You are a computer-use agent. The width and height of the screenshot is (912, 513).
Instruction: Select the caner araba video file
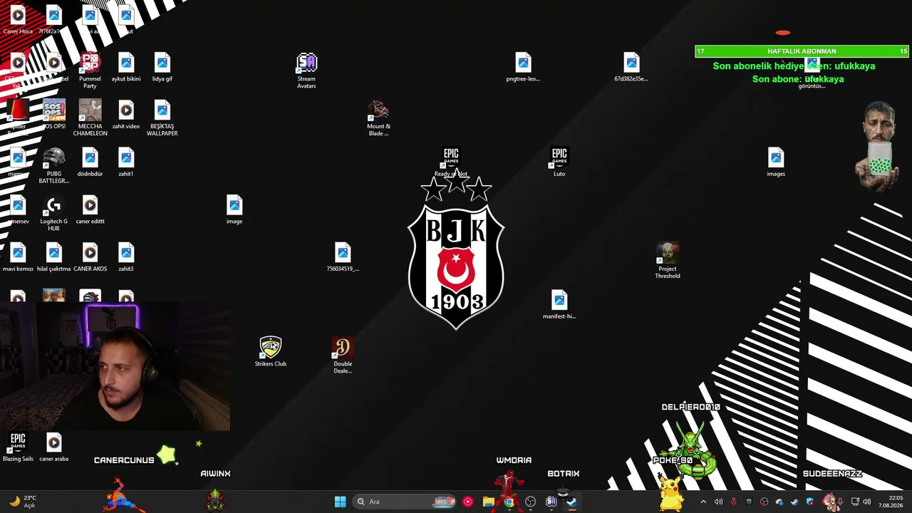pos(54,447)
